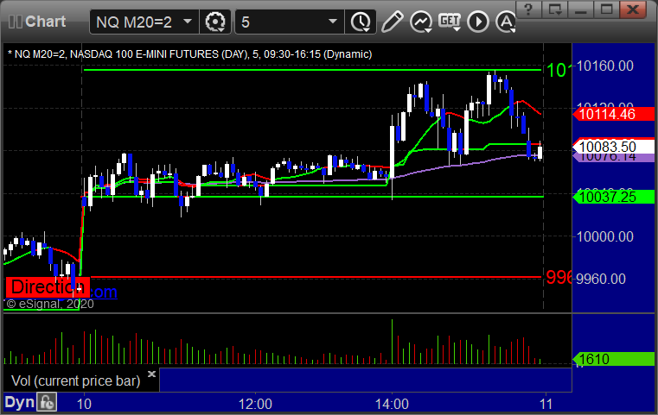Maximize the chart window
Viewport: 658px width, 415px height.
point(606,9)
